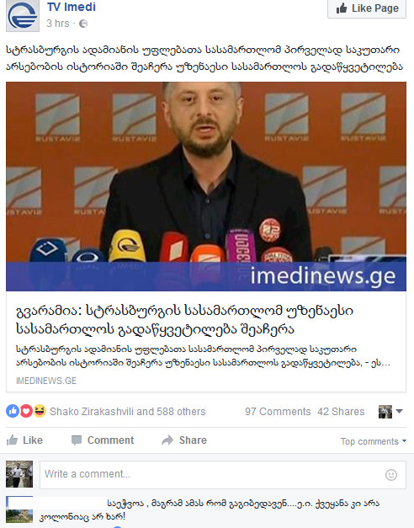Viewport: 414px width, 528px height.
Task: Open the article preview image of press conference
Action: [x=206, y=186]
